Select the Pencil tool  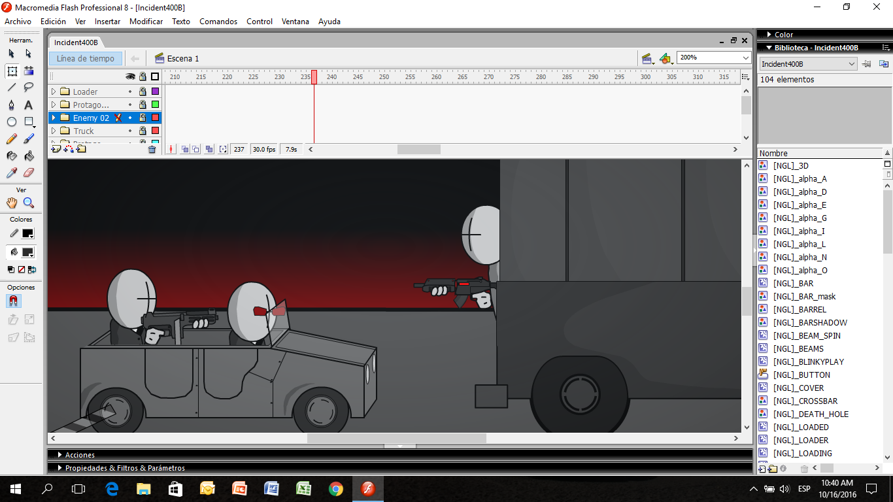click(x=12, y=139)
